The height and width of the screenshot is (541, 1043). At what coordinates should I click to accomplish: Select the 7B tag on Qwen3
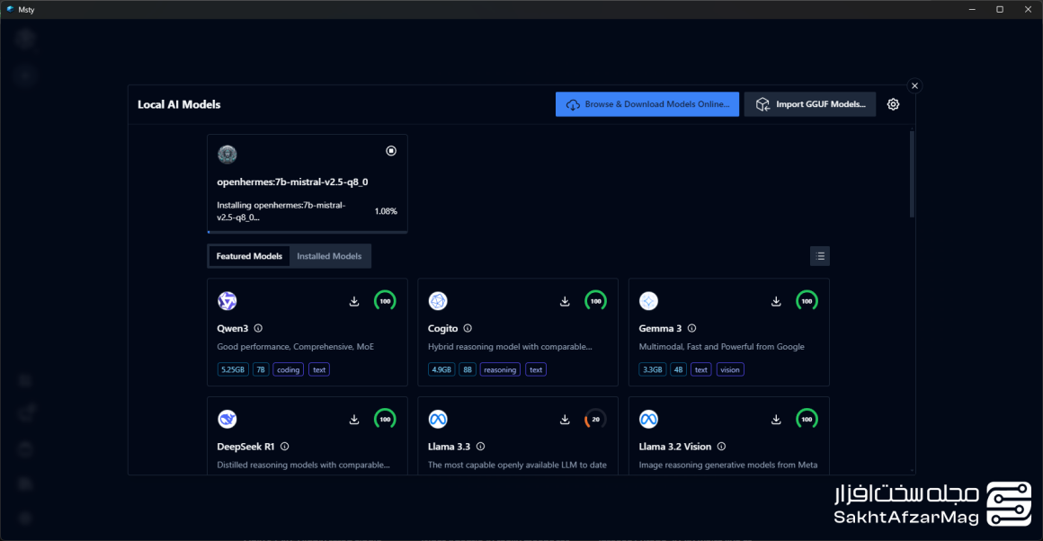(261, 369)
